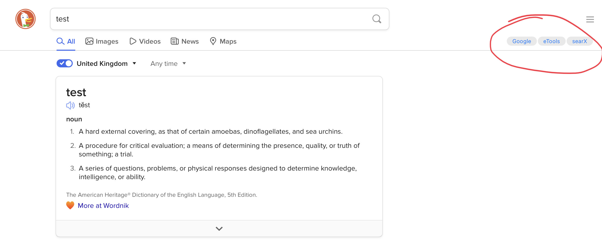
Task: Search the query on Google
Action: 521,41
